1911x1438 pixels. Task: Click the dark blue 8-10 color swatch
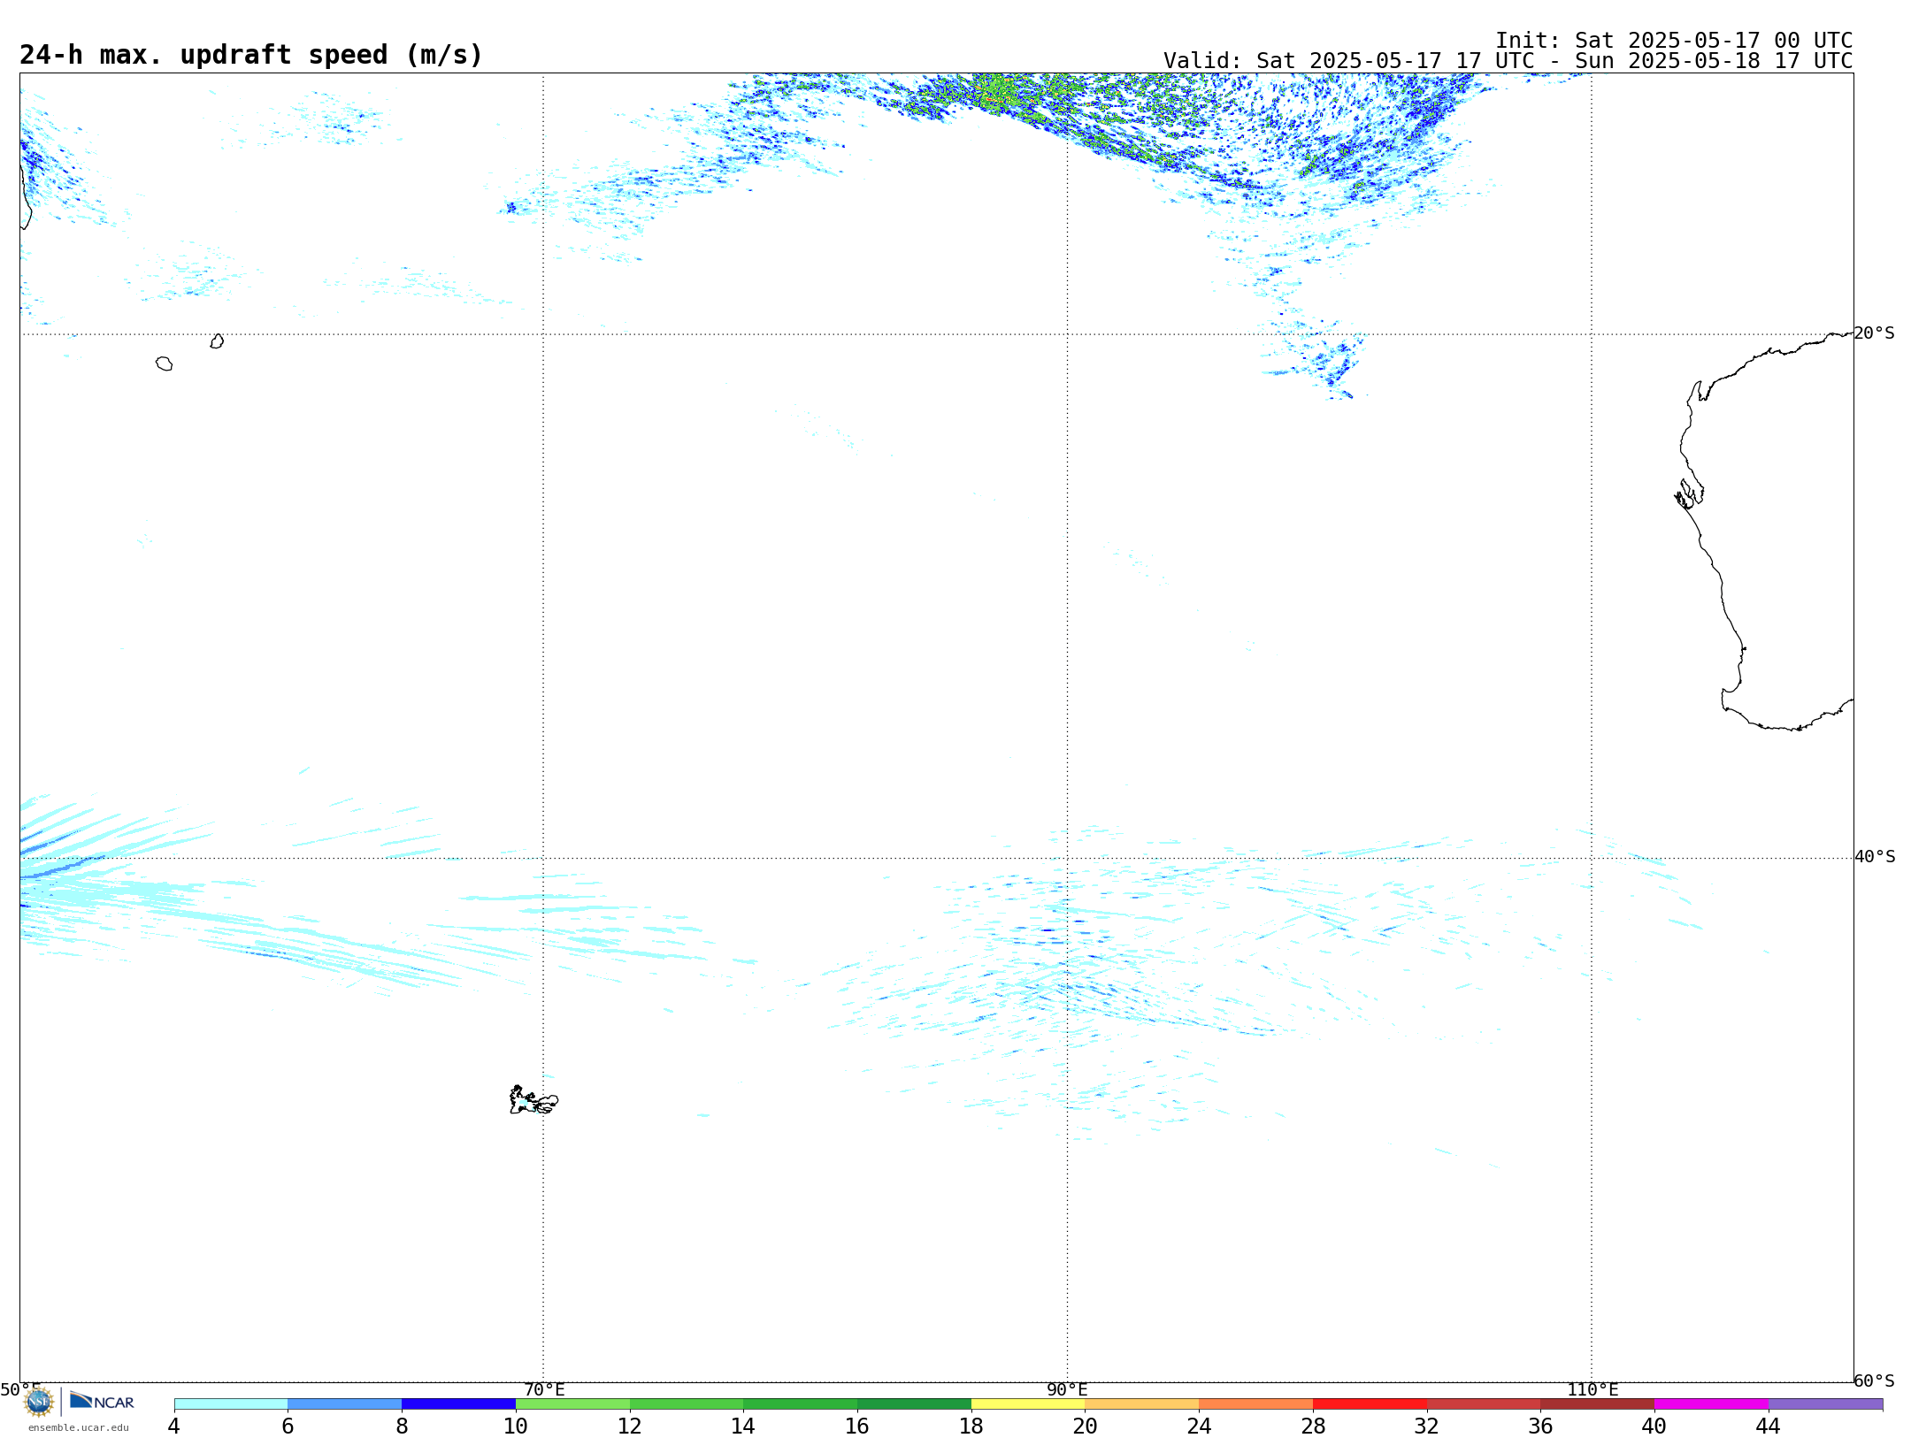(458, 1404)
